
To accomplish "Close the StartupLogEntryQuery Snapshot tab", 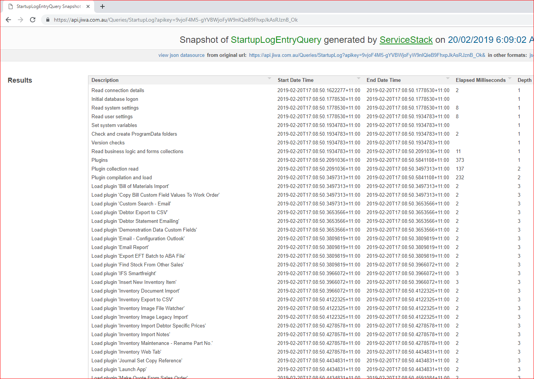I will [88, 6].
